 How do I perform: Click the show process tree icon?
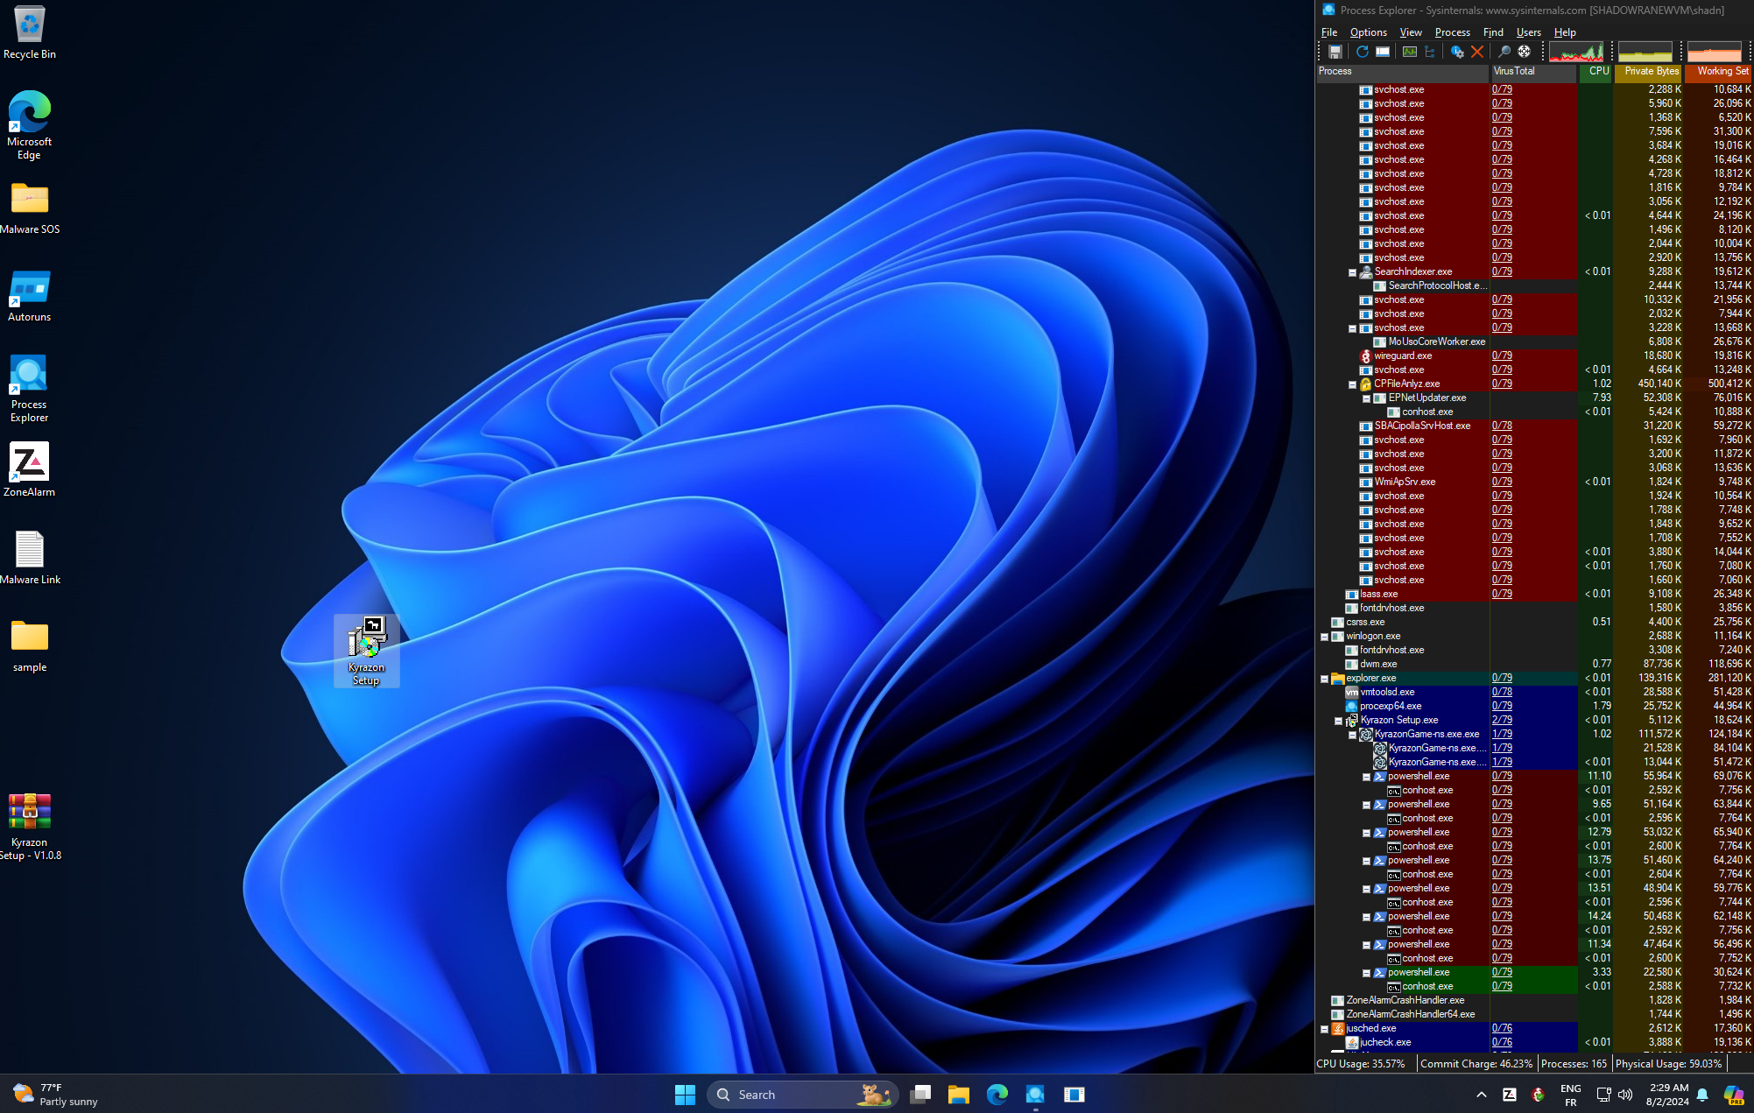[x=1430, y=52]
